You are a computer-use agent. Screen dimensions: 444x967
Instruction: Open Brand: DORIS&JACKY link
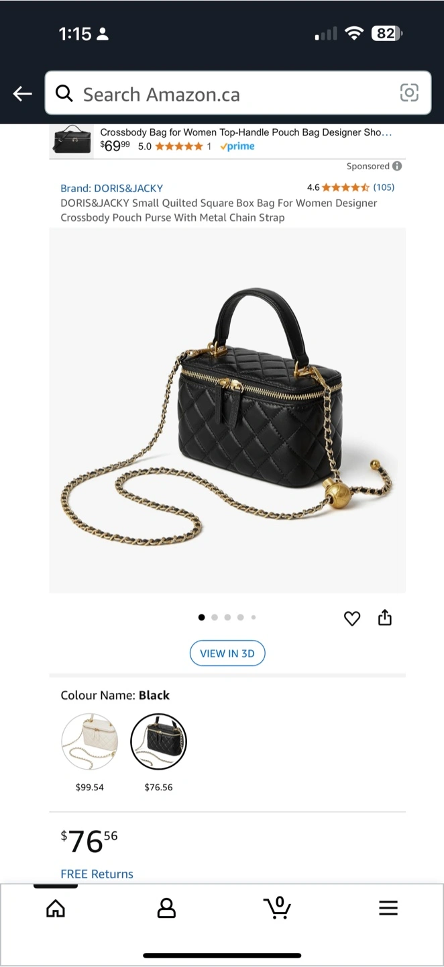(112, 188)
